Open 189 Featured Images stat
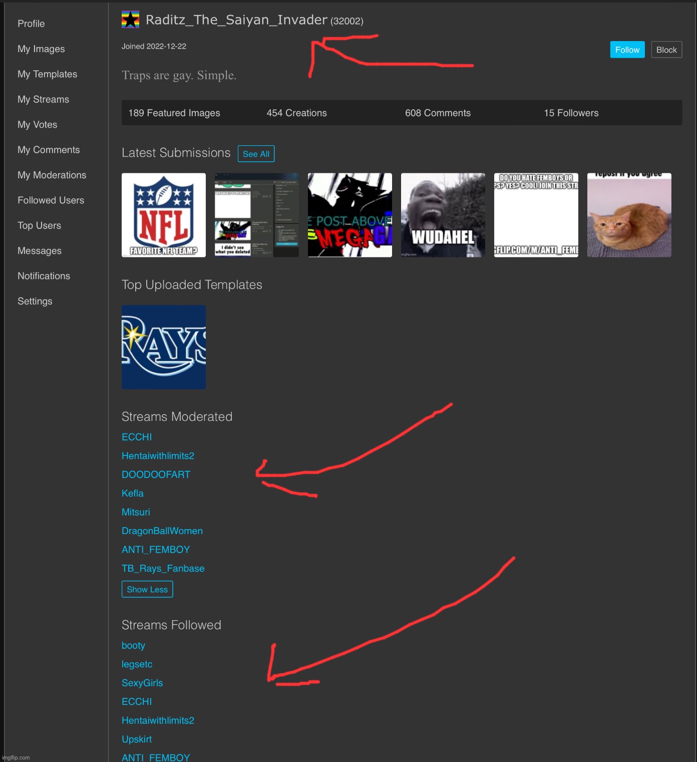 pyautogui.click(x=174, y=113)
